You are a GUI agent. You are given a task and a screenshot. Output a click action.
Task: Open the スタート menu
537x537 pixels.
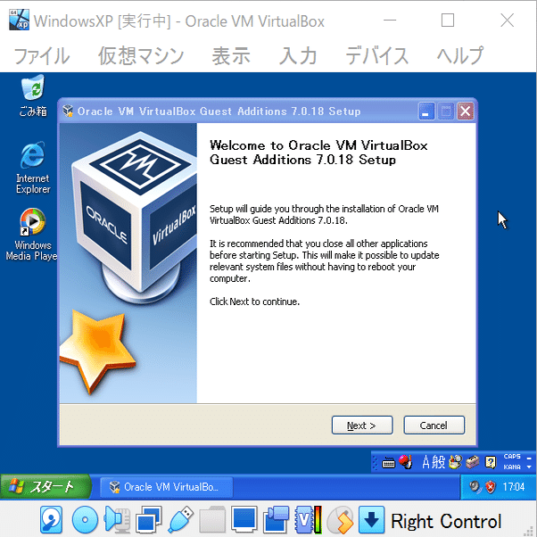click(45, 487)
